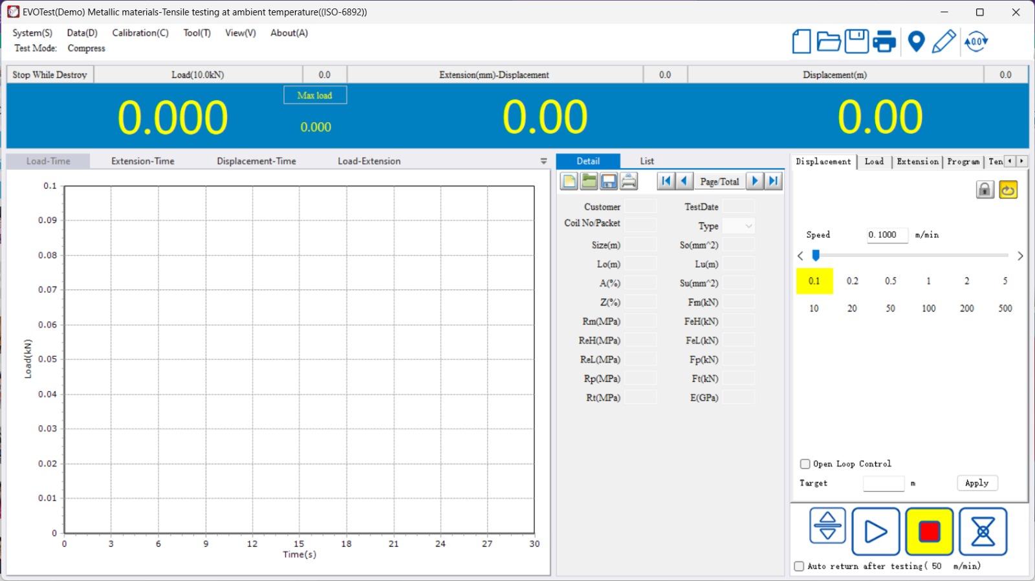Click the crosshead up/down move icon

(x=827, y=525)
